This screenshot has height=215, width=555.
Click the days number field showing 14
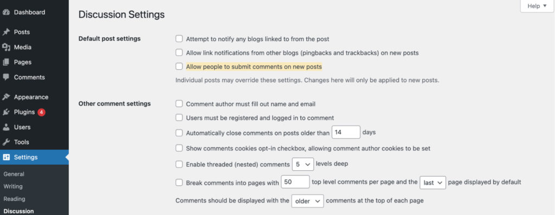(x=346, y=132)
